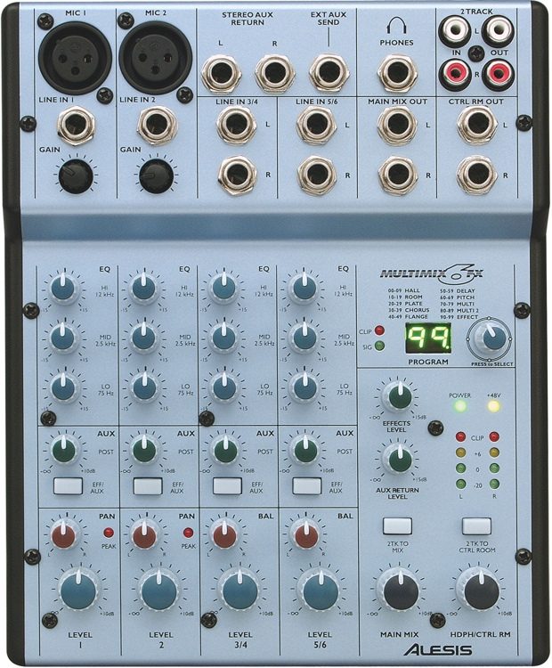Toggle the 2TK TO CTRL ROOM switch
The width and height of the screenshot is (552, 668).
tap(476, 526)
